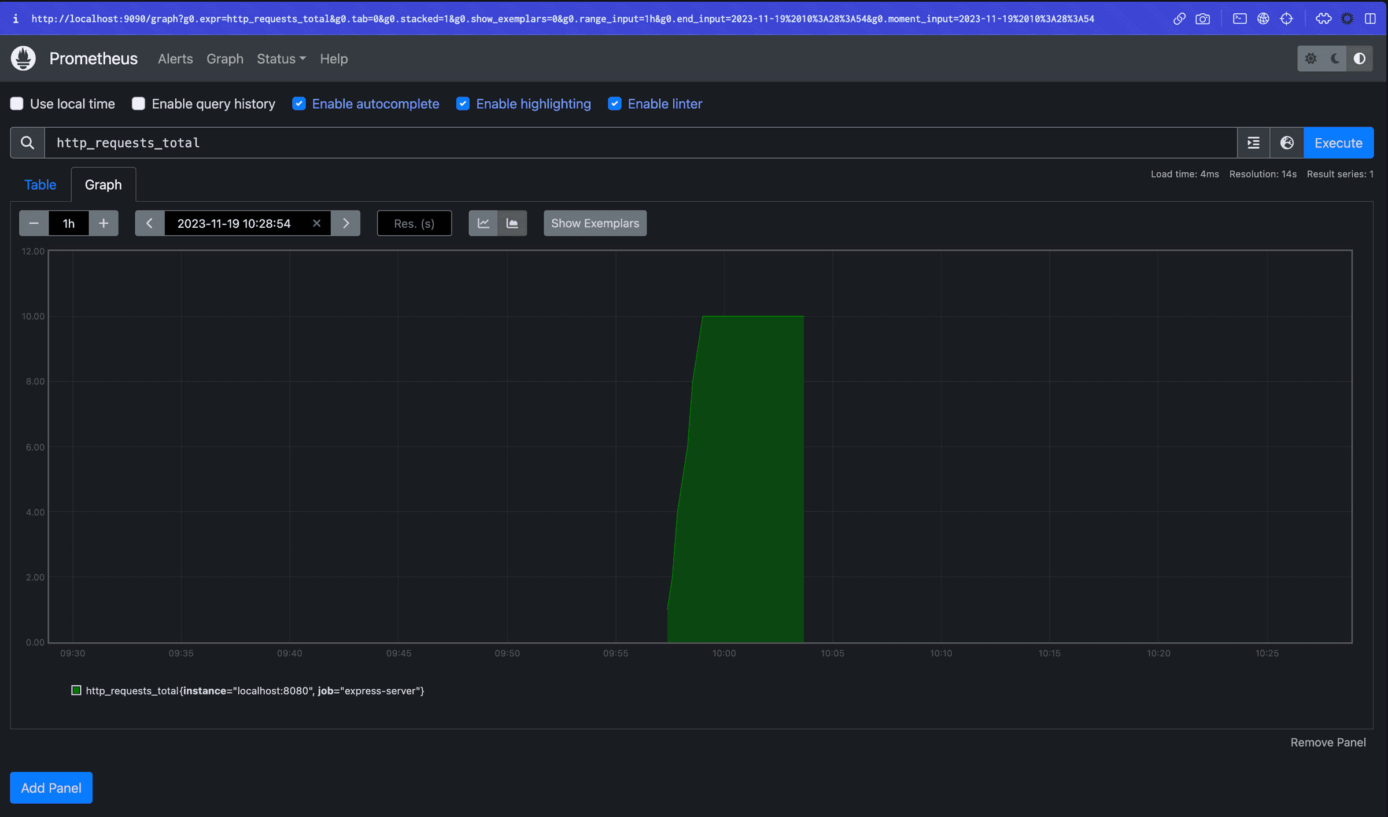Switch to the Table tab
This screenshot has width=1388, height=817.
point(40,184)
